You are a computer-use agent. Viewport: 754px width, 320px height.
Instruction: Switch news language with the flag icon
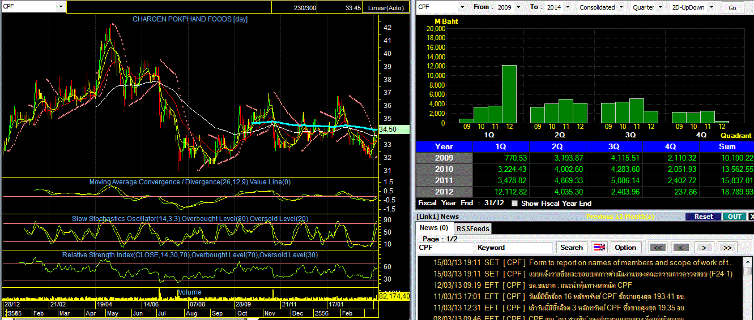(x=599, y=248)
